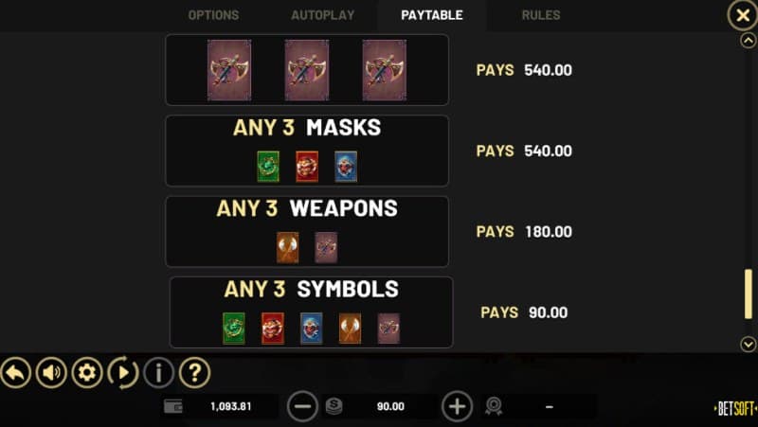Start autoplay with the circular play icon
758x427 pixels.
click(x=123, y=373)
